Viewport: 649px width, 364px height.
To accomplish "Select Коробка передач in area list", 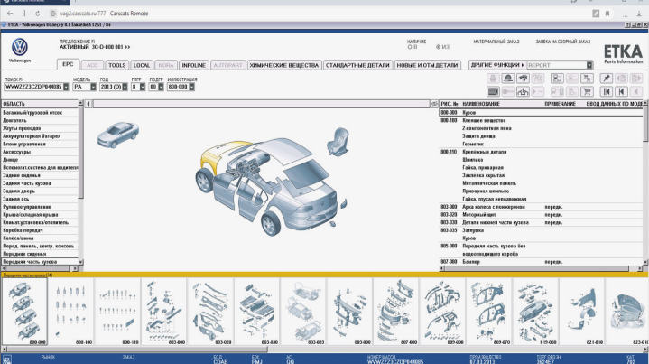I will point(40,230).
